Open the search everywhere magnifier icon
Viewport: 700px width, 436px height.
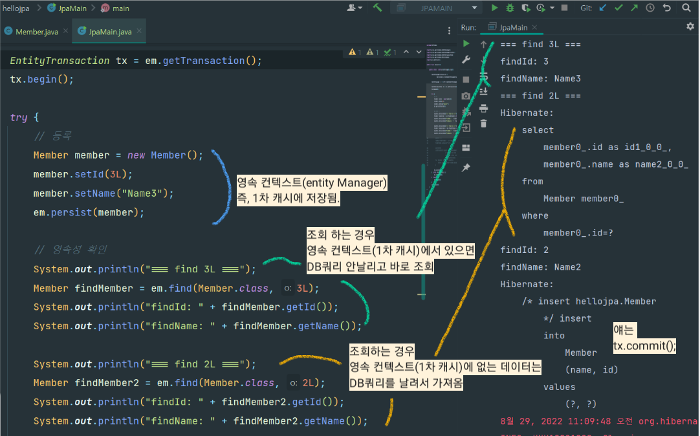pos(688,8)
